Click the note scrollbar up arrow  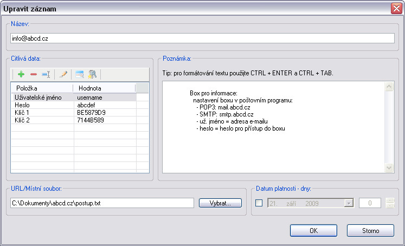[x=389, y=87]
